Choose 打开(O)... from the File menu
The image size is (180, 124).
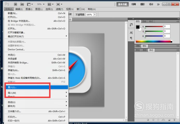point(36,17)
